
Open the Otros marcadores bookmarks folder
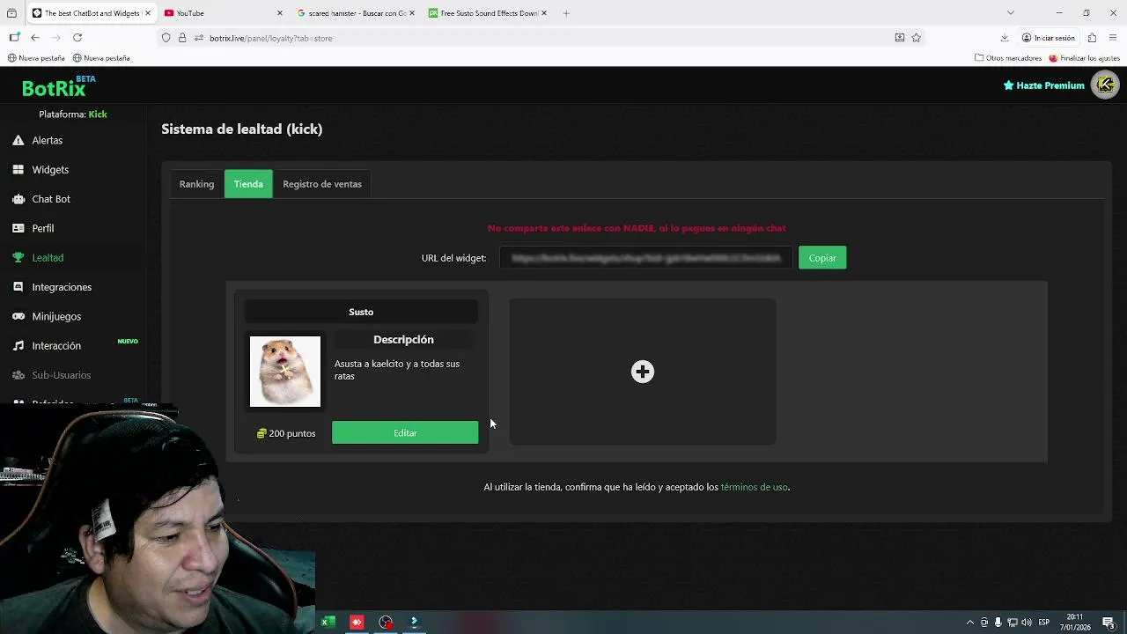[x=1008, y=58]
